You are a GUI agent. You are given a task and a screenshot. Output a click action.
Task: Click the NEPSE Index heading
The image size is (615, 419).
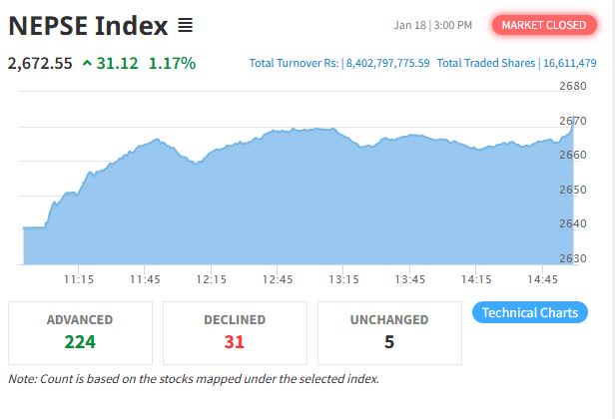pyautogui.click(x=87, y=24)
